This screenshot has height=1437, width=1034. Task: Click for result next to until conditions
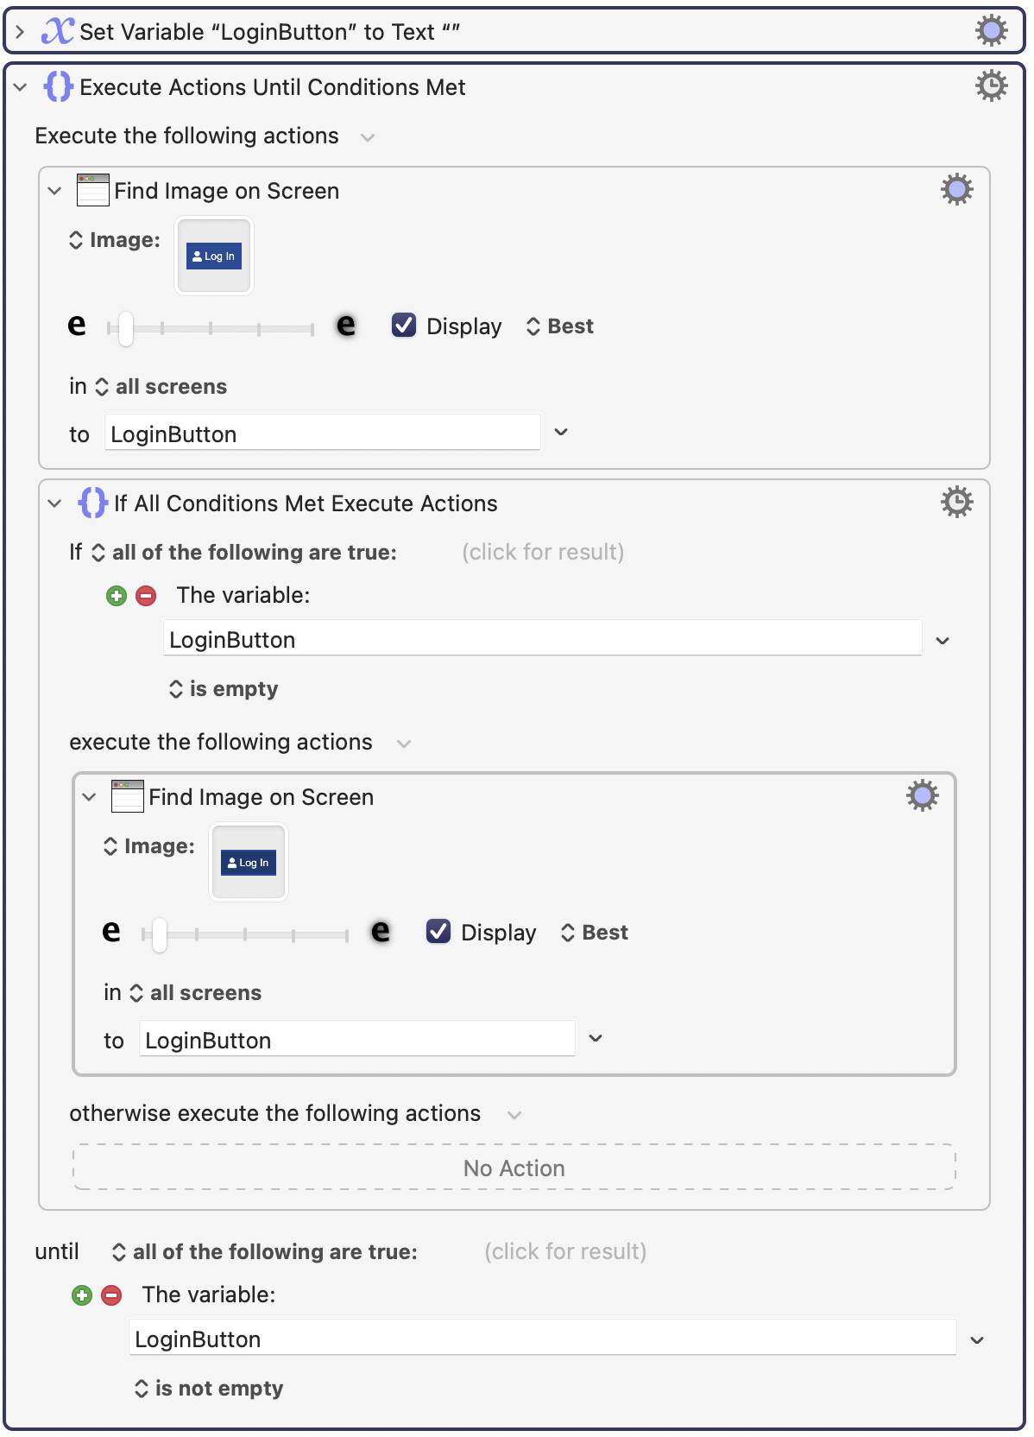coord(565,1251)
